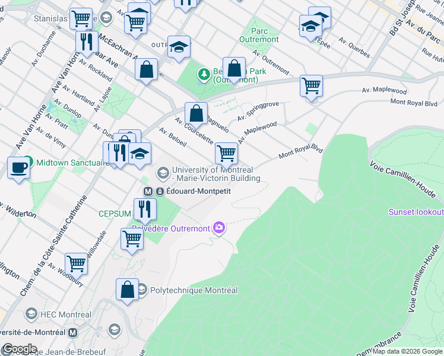The image size is (444, 356).
Task: Open the grocery cart marker below CEPSUM
Action: coord(132,241)
